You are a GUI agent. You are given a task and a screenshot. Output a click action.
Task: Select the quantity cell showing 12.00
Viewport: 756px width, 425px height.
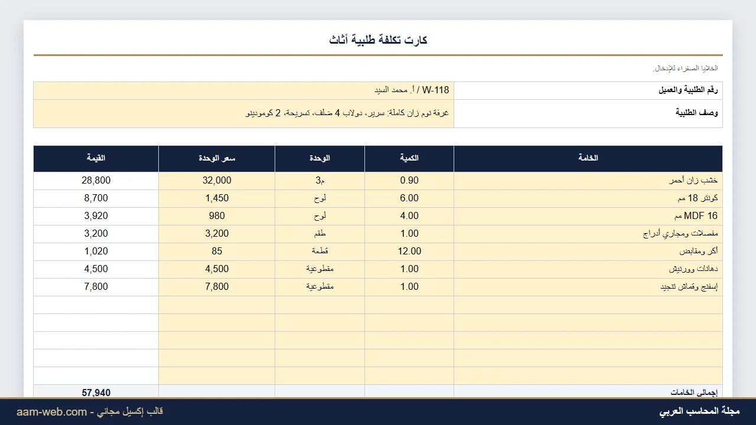pyautogui.click(x=409, y=251)
